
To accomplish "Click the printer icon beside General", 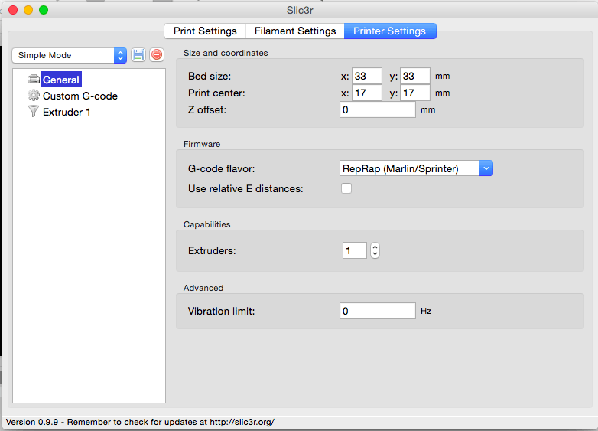I will tap(34, 80).
